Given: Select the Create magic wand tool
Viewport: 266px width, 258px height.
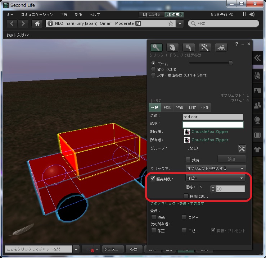Looking at the screenshot, I should tap(205, 47).
